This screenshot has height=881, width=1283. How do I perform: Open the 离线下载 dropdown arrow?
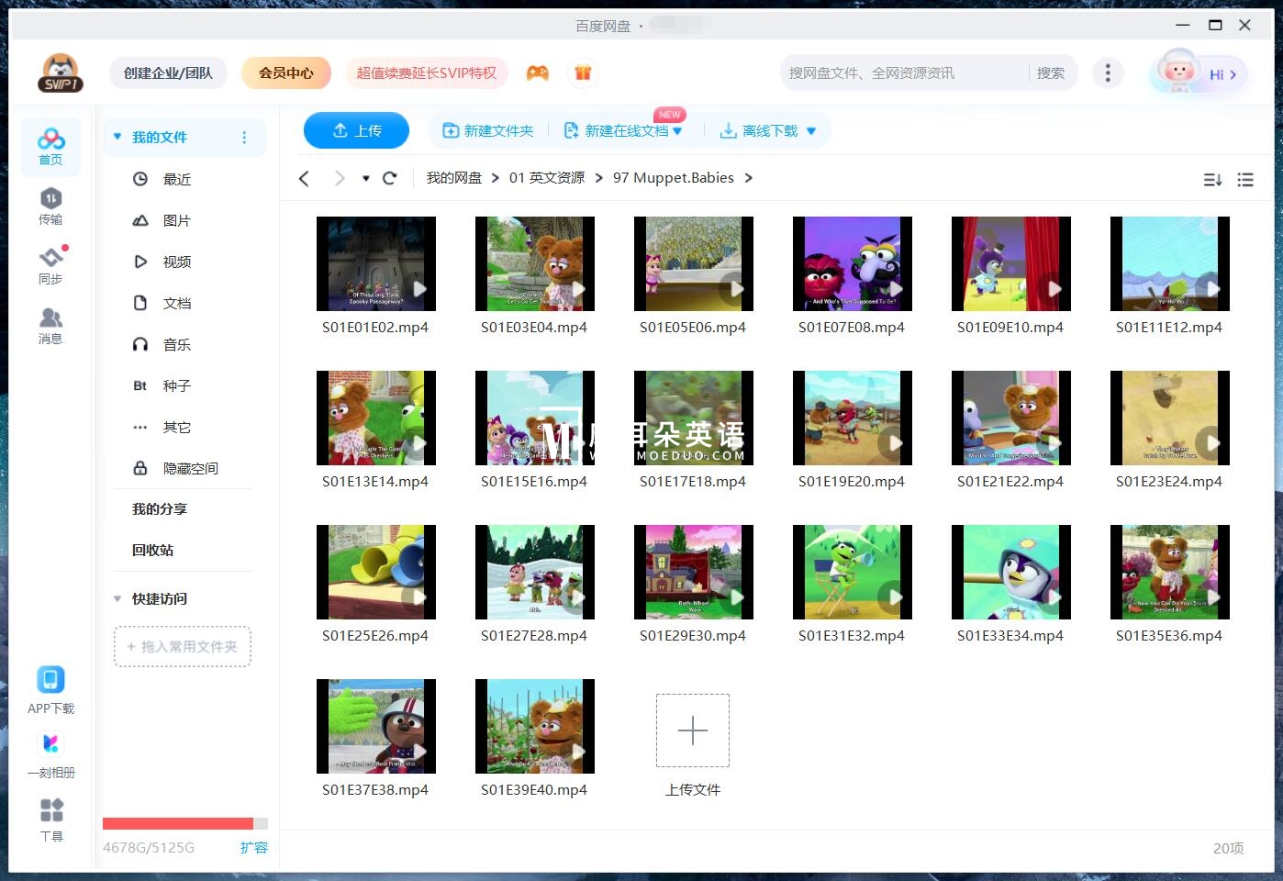[811, 130]
